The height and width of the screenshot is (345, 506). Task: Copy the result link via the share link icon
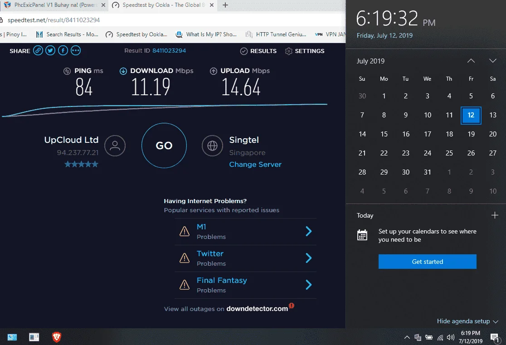click(x=38, y=51)
